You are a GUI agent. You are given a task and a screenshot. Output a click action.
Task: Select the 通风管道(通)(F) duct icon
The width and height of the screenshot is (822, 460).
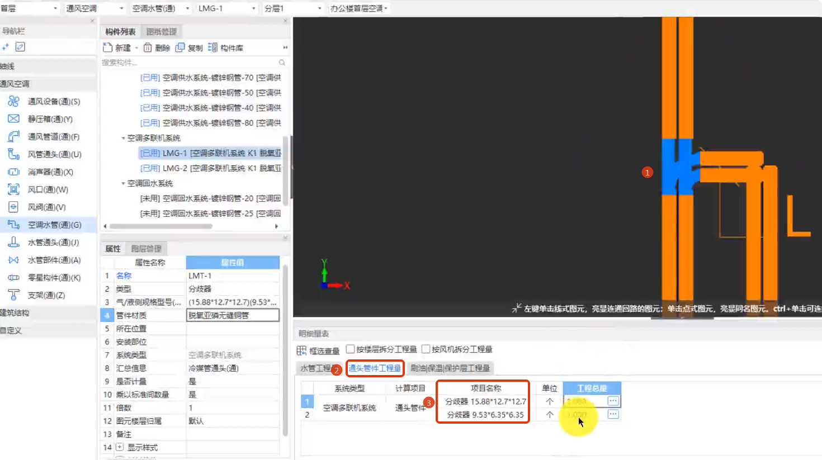point(13,136)
